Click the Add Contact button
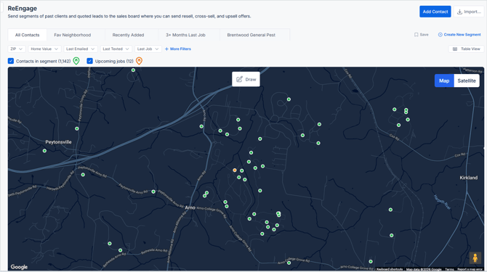Viewport: 487px width, 272px height. coord(435,12)
